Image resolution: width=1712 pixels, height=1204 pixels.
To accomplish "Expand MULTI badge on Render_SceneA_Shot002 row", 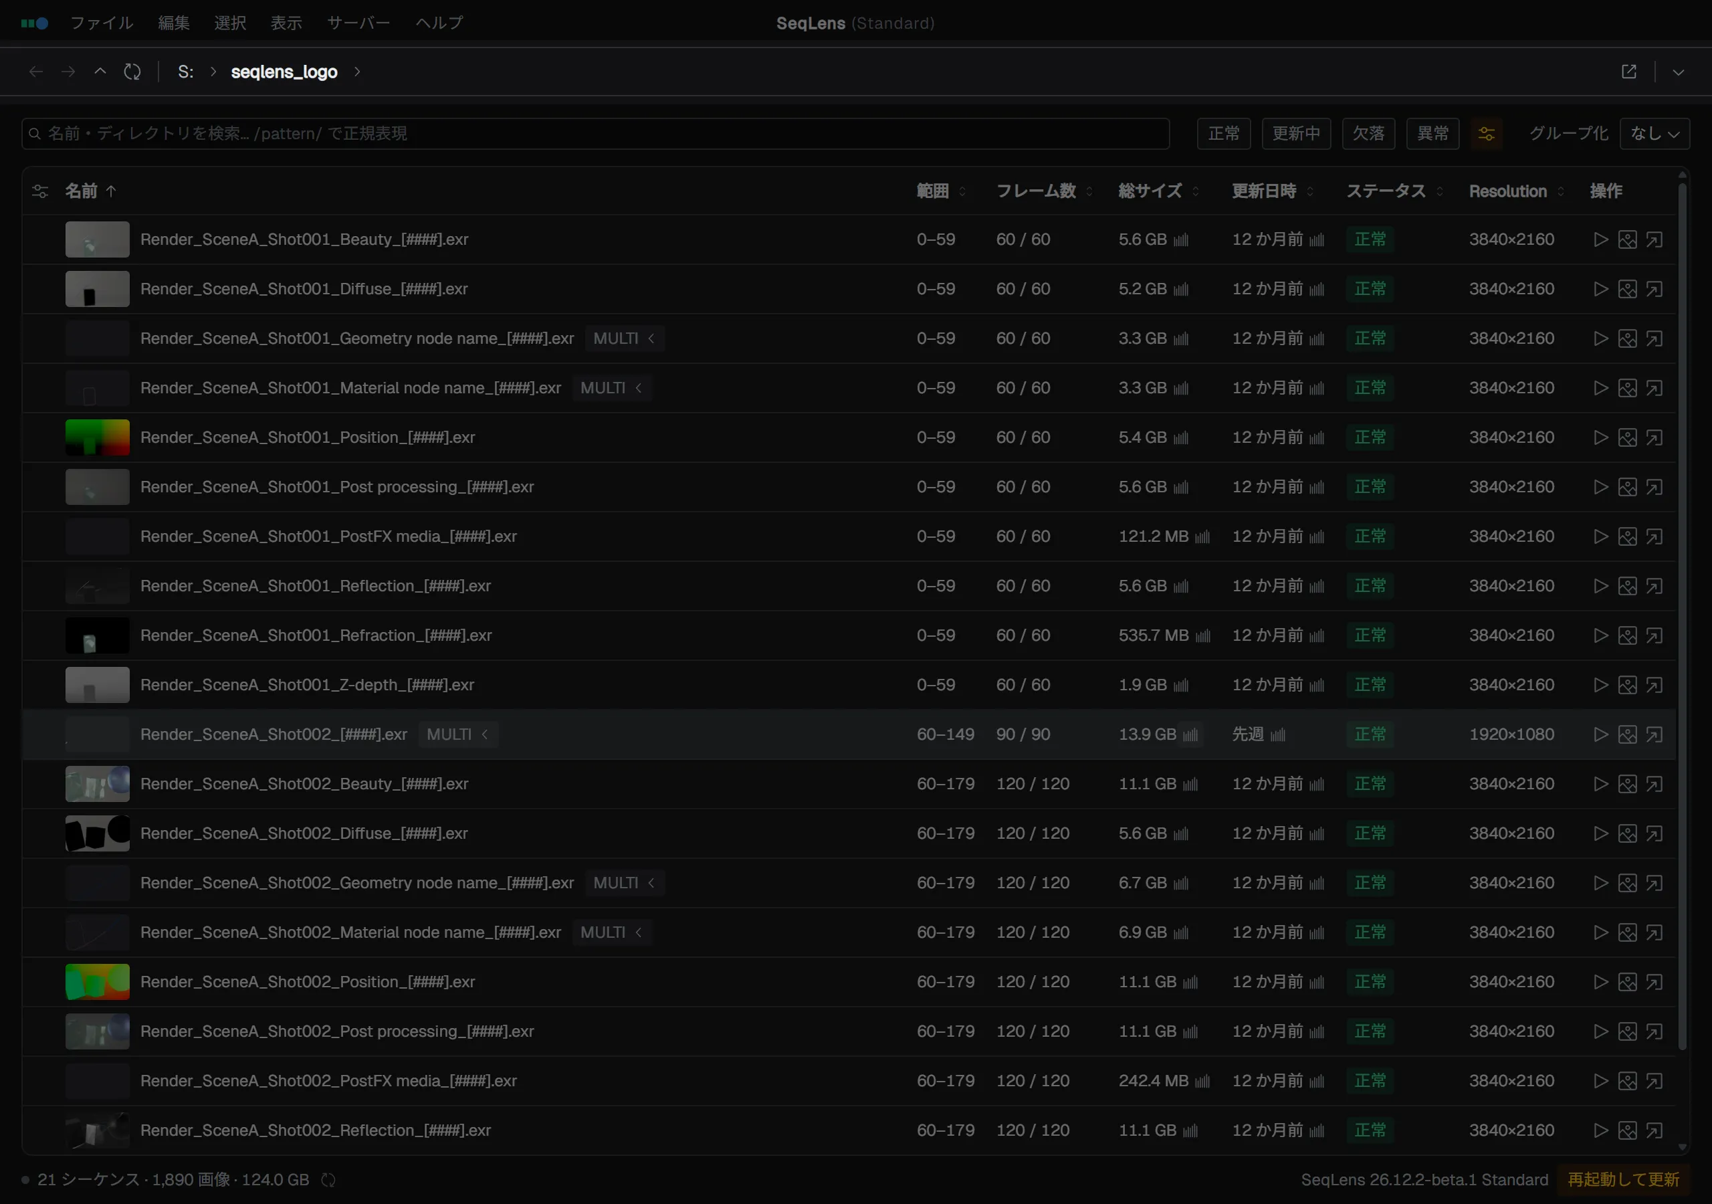I will tap(458, 735).
